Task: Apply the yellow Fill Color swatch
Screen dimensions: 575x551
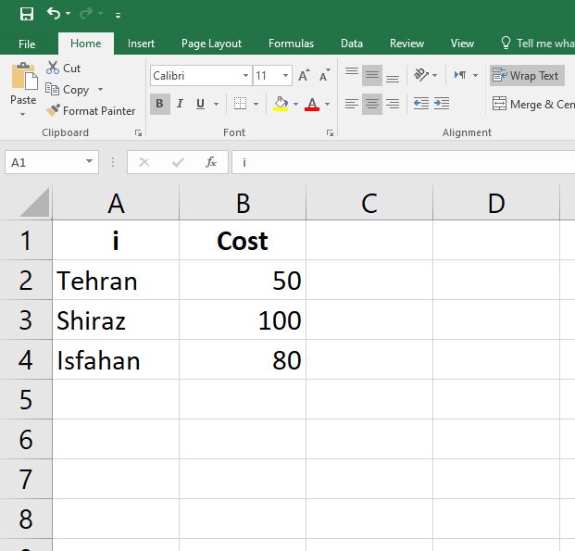Action: tap(281, 104)
